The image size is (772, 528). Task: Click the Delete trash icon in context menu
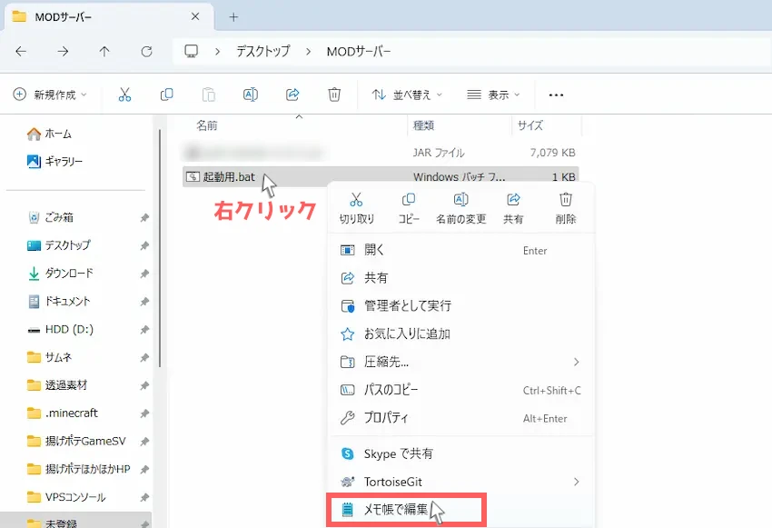point(565,201)
